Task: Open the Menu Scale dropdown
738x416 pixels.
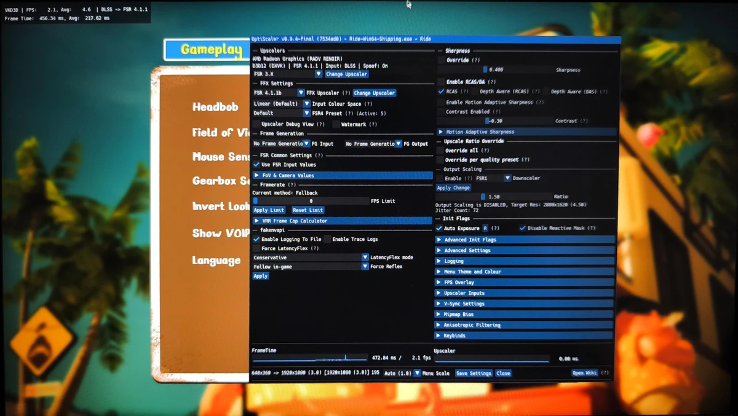Action: click(x=402, y=373)
